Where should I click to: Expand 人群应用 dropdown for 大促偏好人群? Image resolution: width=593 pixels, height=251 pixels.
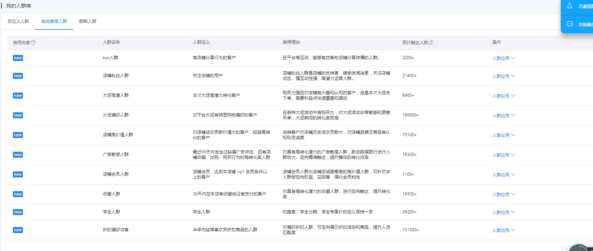503,115
